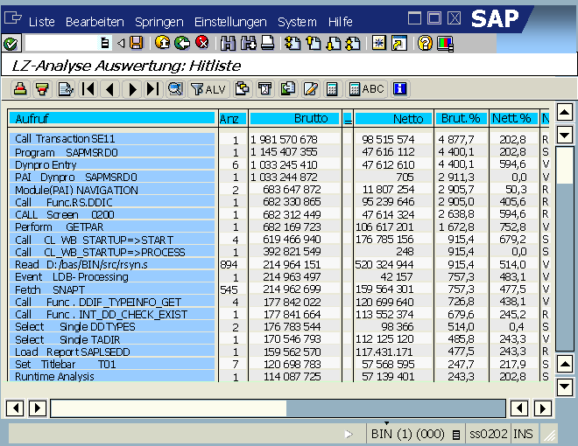Viewport: 578px width, 446px height.
Task: Click the Anz column header
Action: (233, 118)
